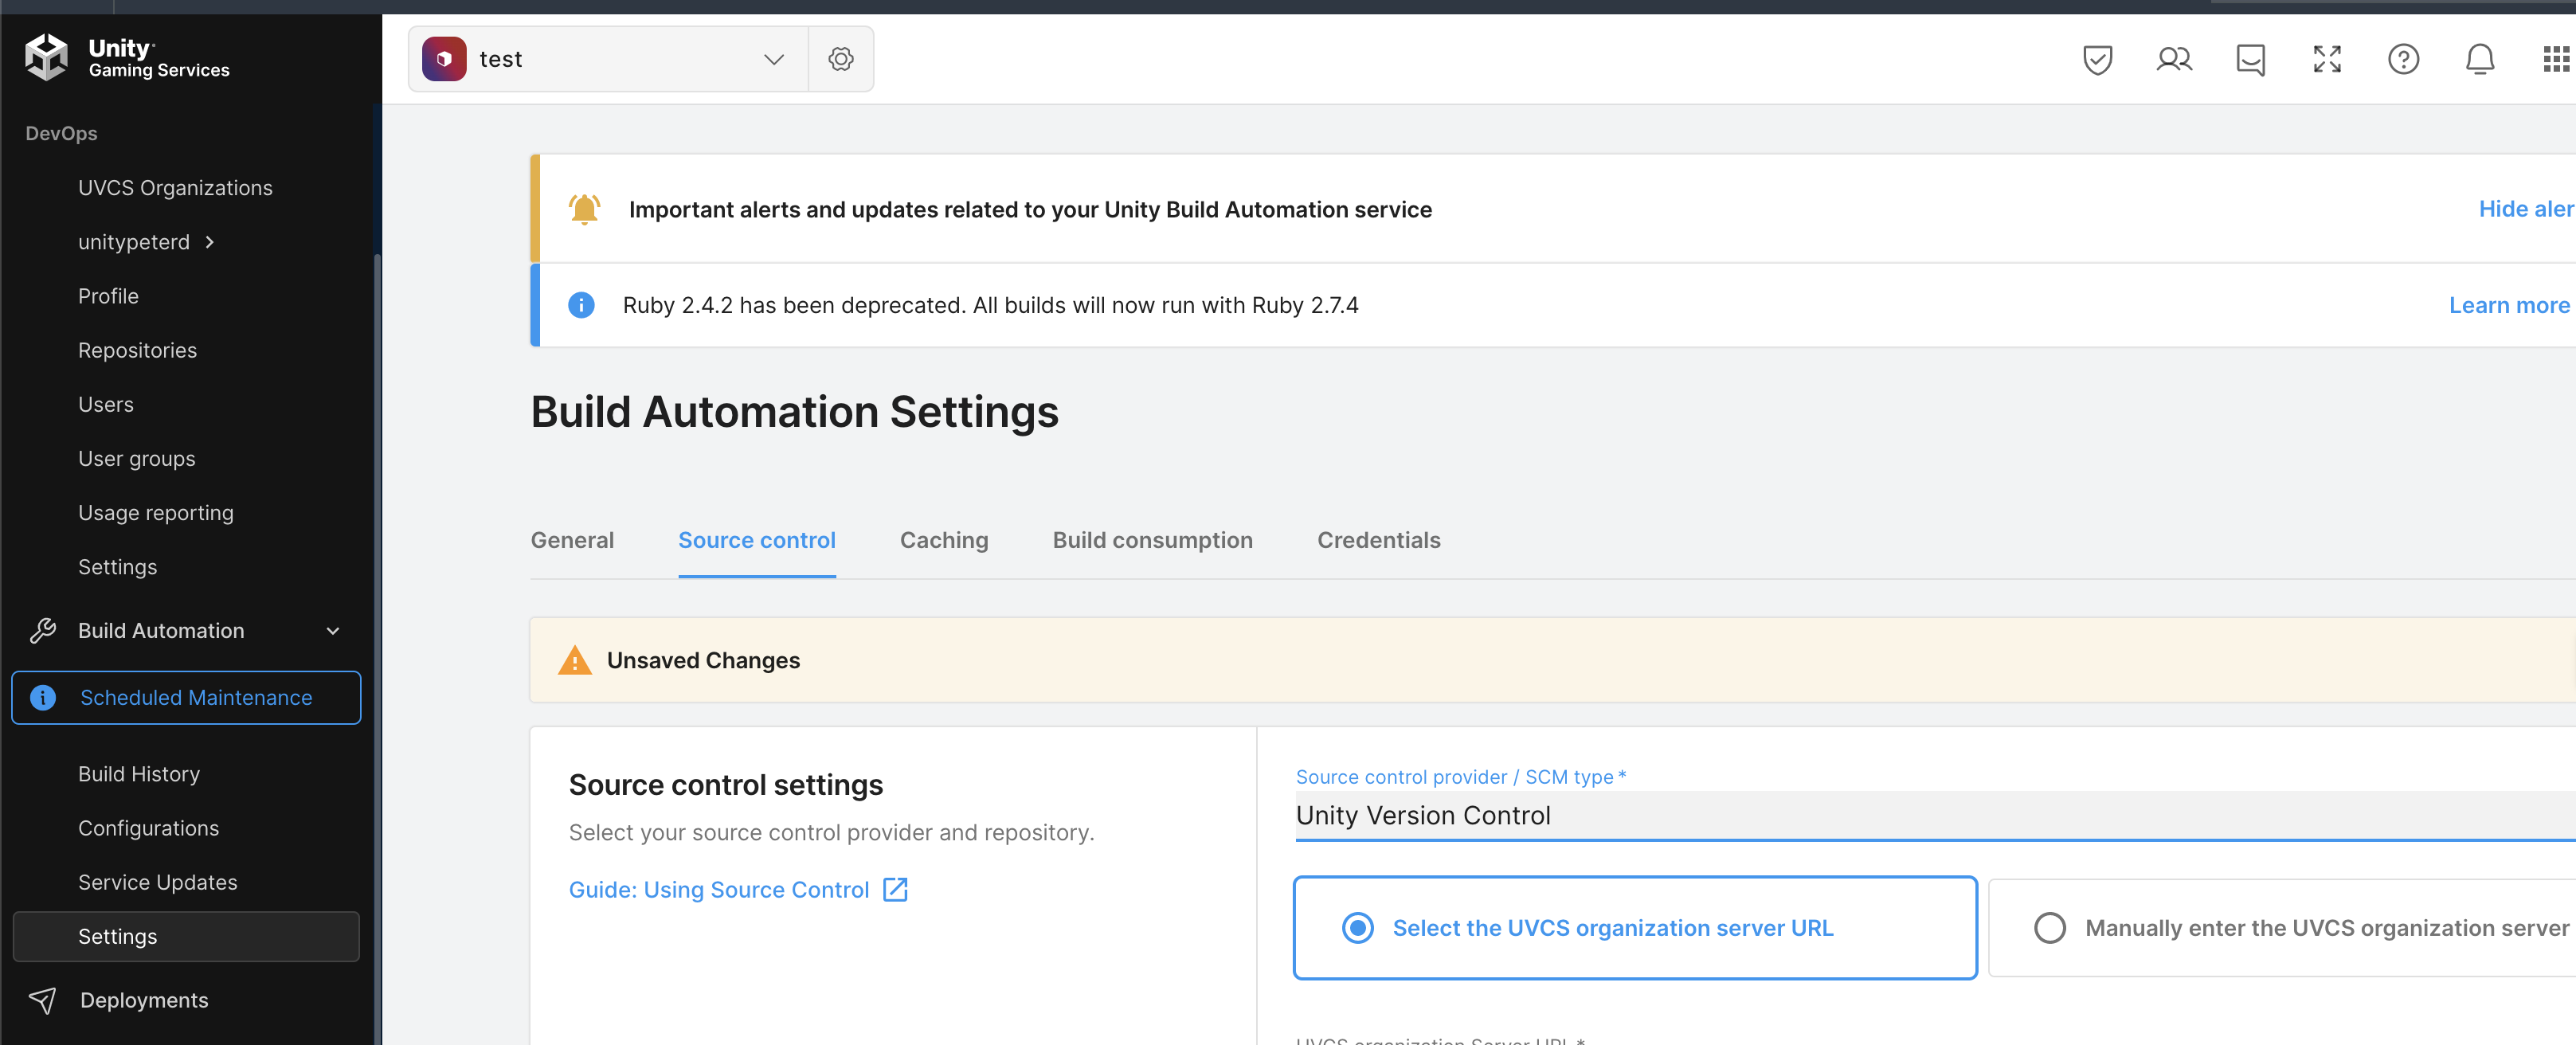Open the help question mark icon
The height and width of the screenshot is (1045, 2576).
[2402, 59]
